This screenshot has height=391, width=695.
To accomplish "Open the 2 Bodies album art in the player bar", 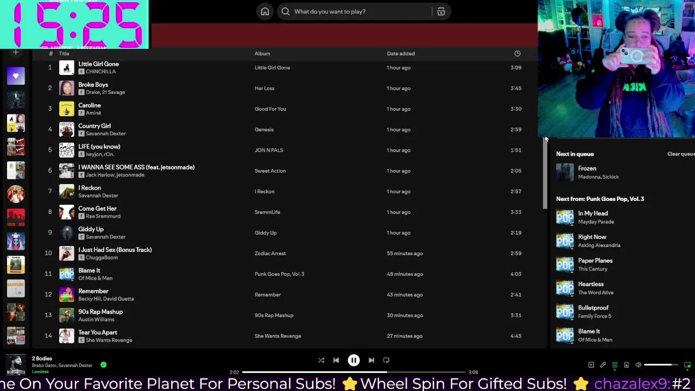I will click(16, 364).
